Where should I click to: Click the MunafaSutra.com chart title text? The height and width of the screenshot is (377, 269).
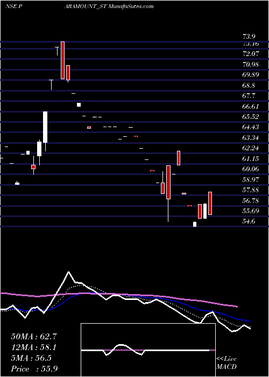tap(131, 6)
